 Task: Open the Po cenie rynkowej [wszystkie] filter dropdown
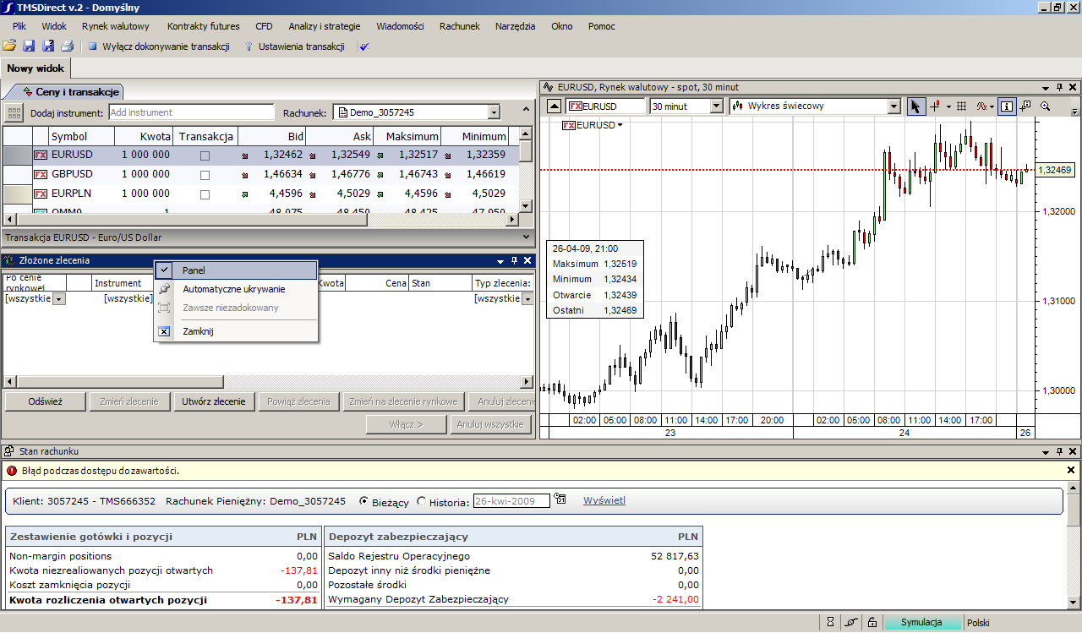59,299
